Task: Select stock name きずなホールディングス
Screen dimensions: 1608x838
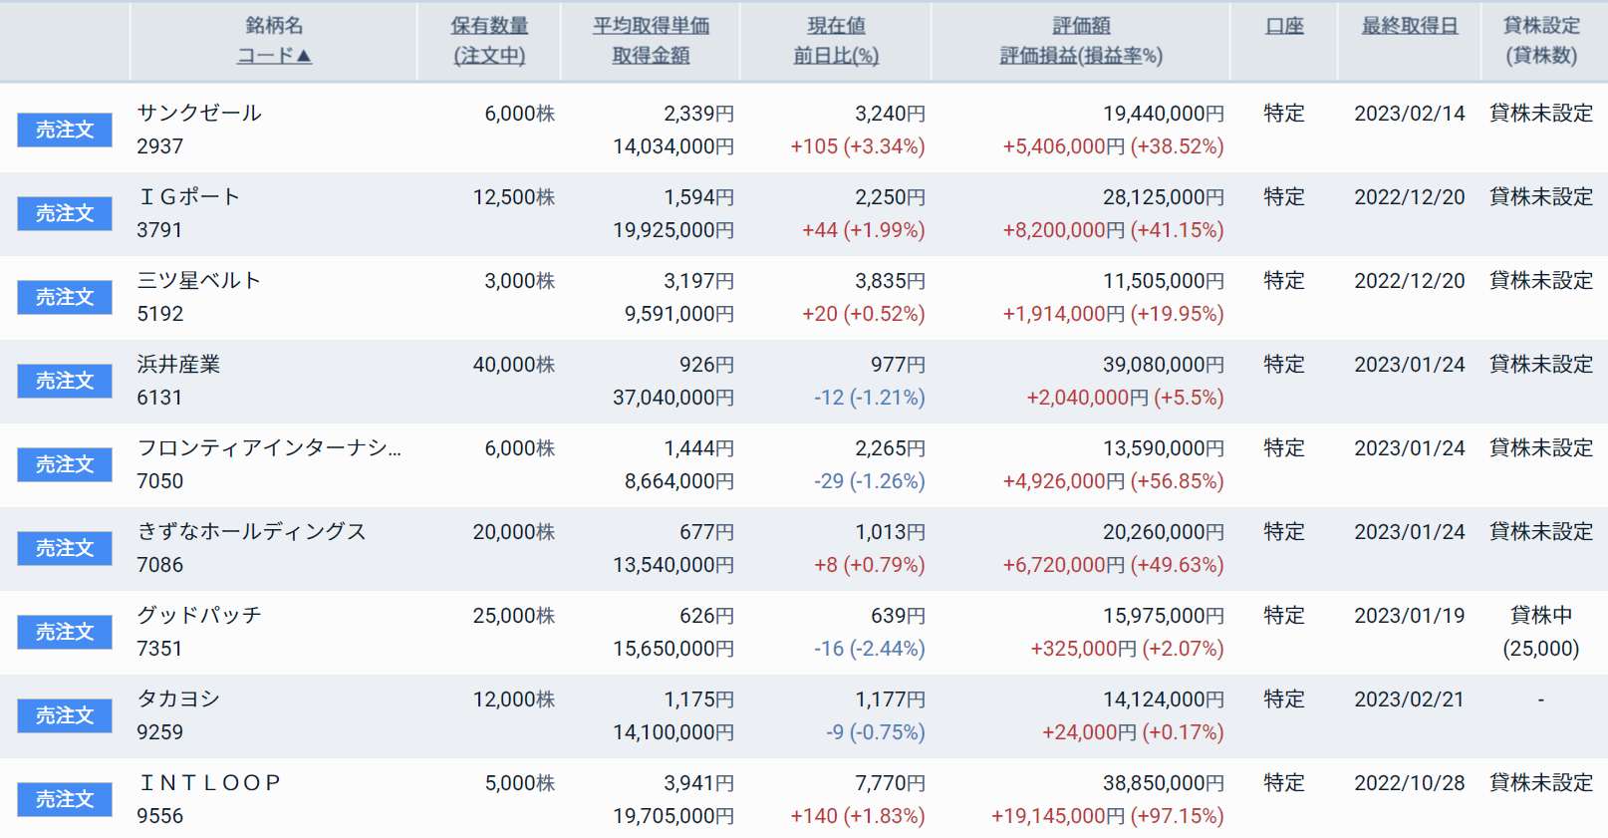Action: point(251,531)
